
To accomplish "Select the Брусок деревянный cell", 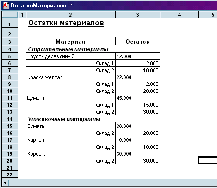I will 71,56.
